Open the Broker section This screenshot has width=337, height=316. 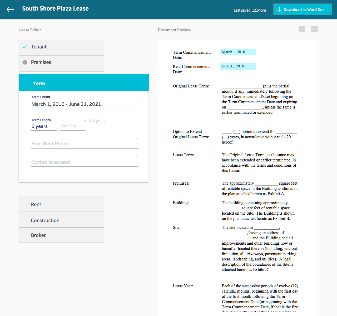[x=61, y=235]
